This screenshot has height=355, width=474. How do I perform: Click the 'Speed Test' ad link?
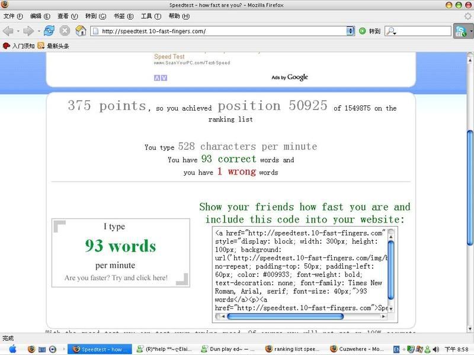169,57
